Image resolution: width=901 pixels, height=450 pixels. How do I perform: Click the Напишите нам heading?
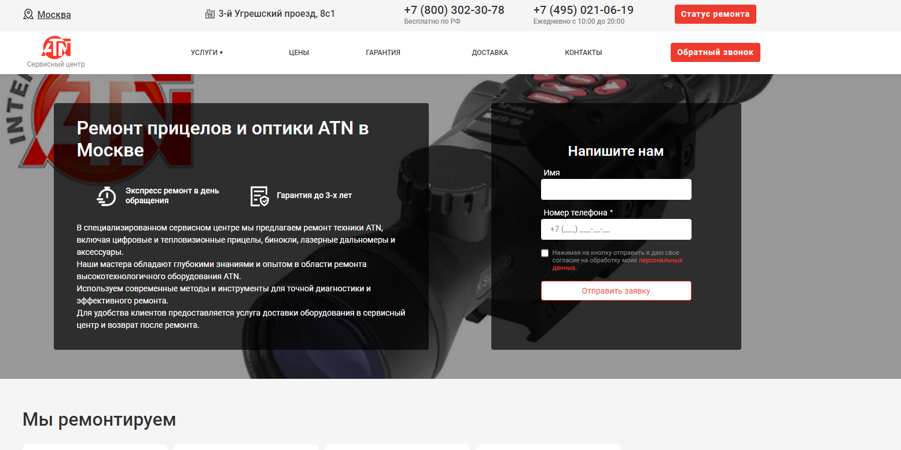coord(616,151)
